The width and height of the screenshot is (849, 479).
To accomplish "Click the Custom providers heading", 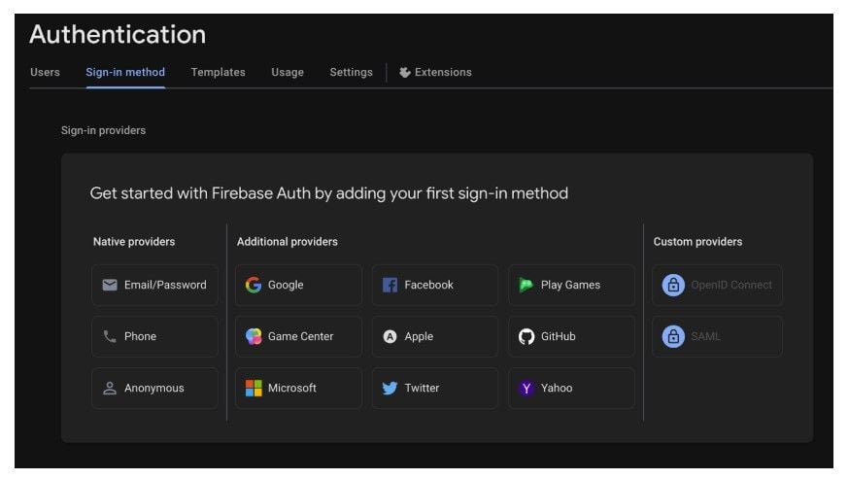I will pos(697,242).
